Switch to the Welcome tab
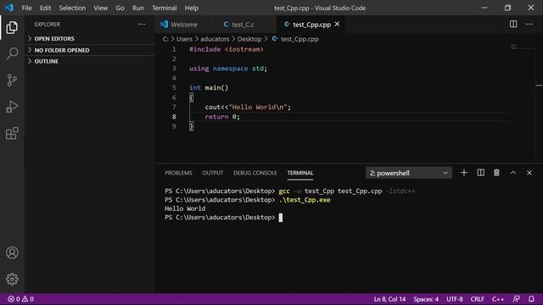This screenshot has width=543, height=305. click(184, 25)
